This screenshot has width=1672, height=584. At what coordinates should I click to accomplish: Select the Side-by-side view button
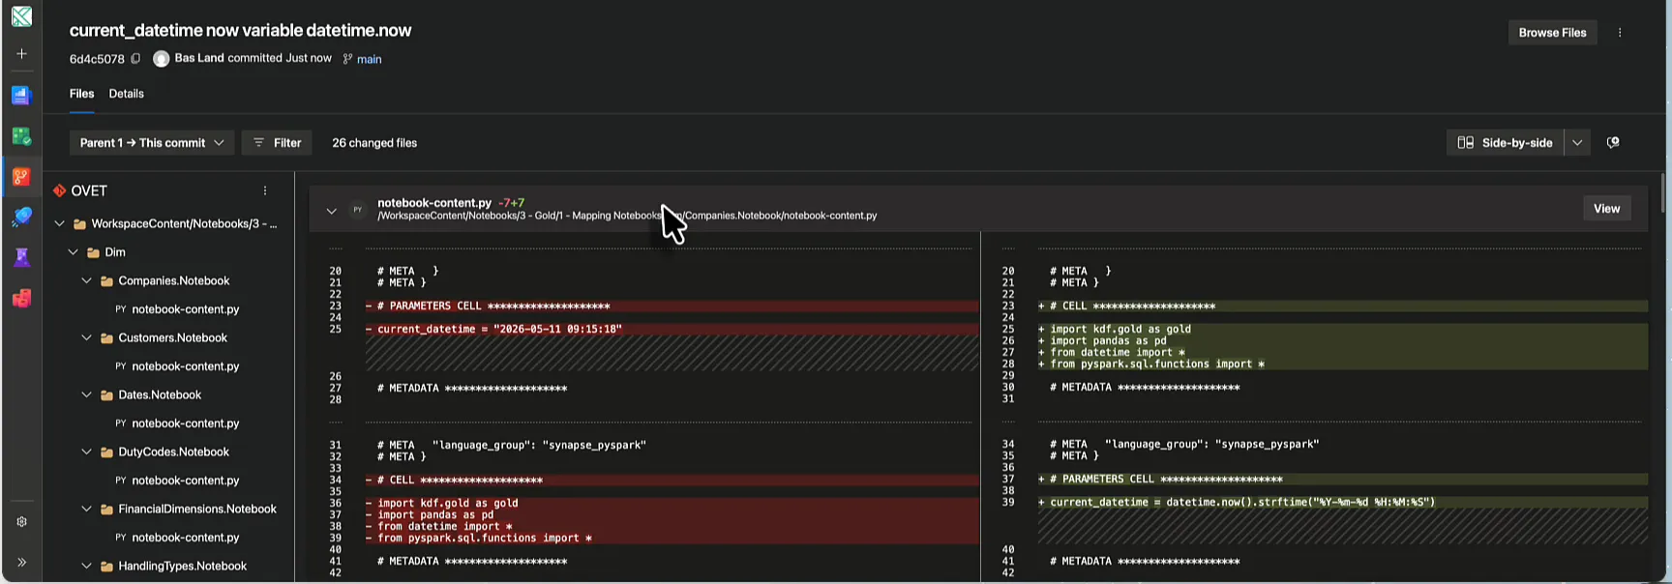point(1505,142)
